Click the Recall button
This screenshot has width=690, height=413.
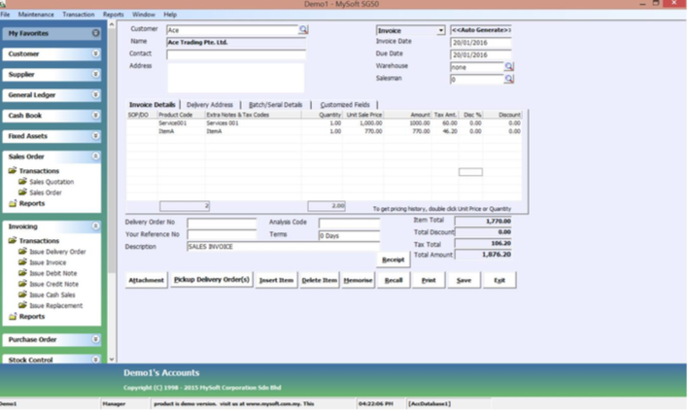(394, 280)
